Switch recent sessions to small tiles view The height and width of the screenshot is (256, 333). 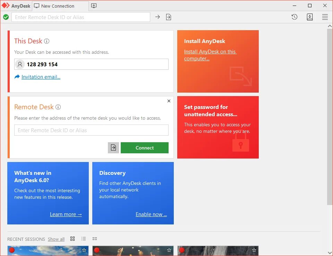(x=95, y=239)
